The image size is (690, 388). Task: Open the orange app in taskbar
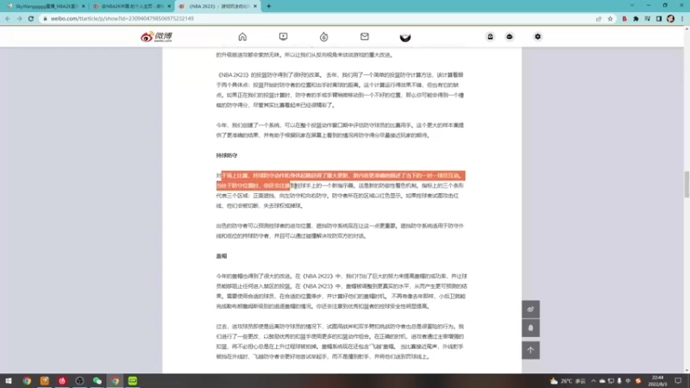click(x=45, y=381)
